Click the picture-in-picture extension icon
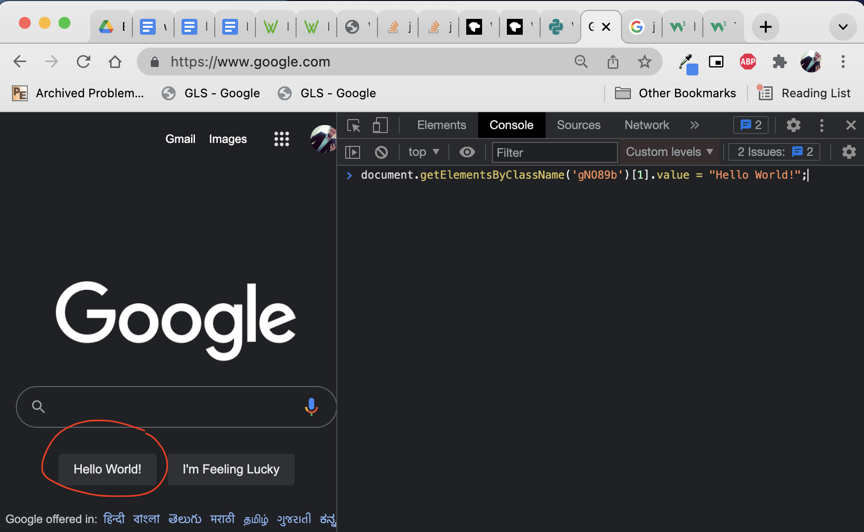Screen dimensions: 864x532 point(716,62)
